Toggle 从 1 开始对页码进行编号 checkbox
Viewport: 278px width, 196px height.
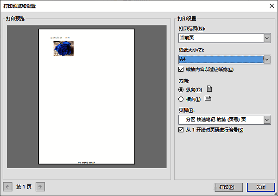click(181, 130)
